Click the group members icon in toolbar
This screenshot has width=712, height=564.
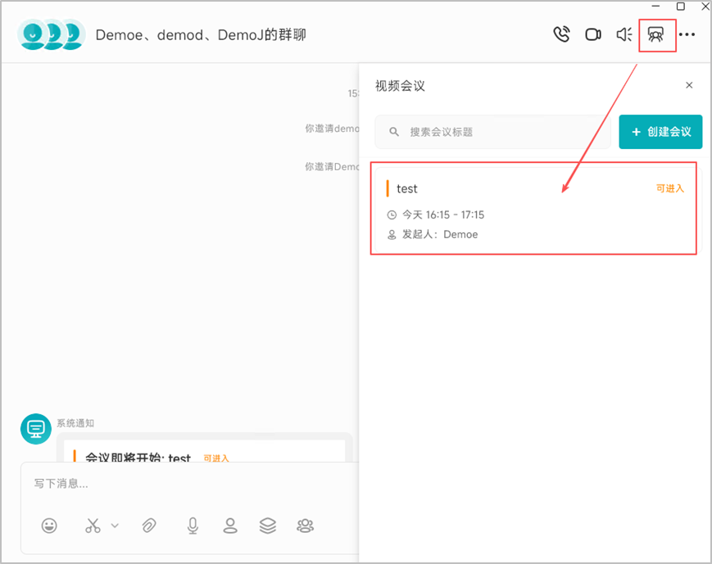pos(305,526)
